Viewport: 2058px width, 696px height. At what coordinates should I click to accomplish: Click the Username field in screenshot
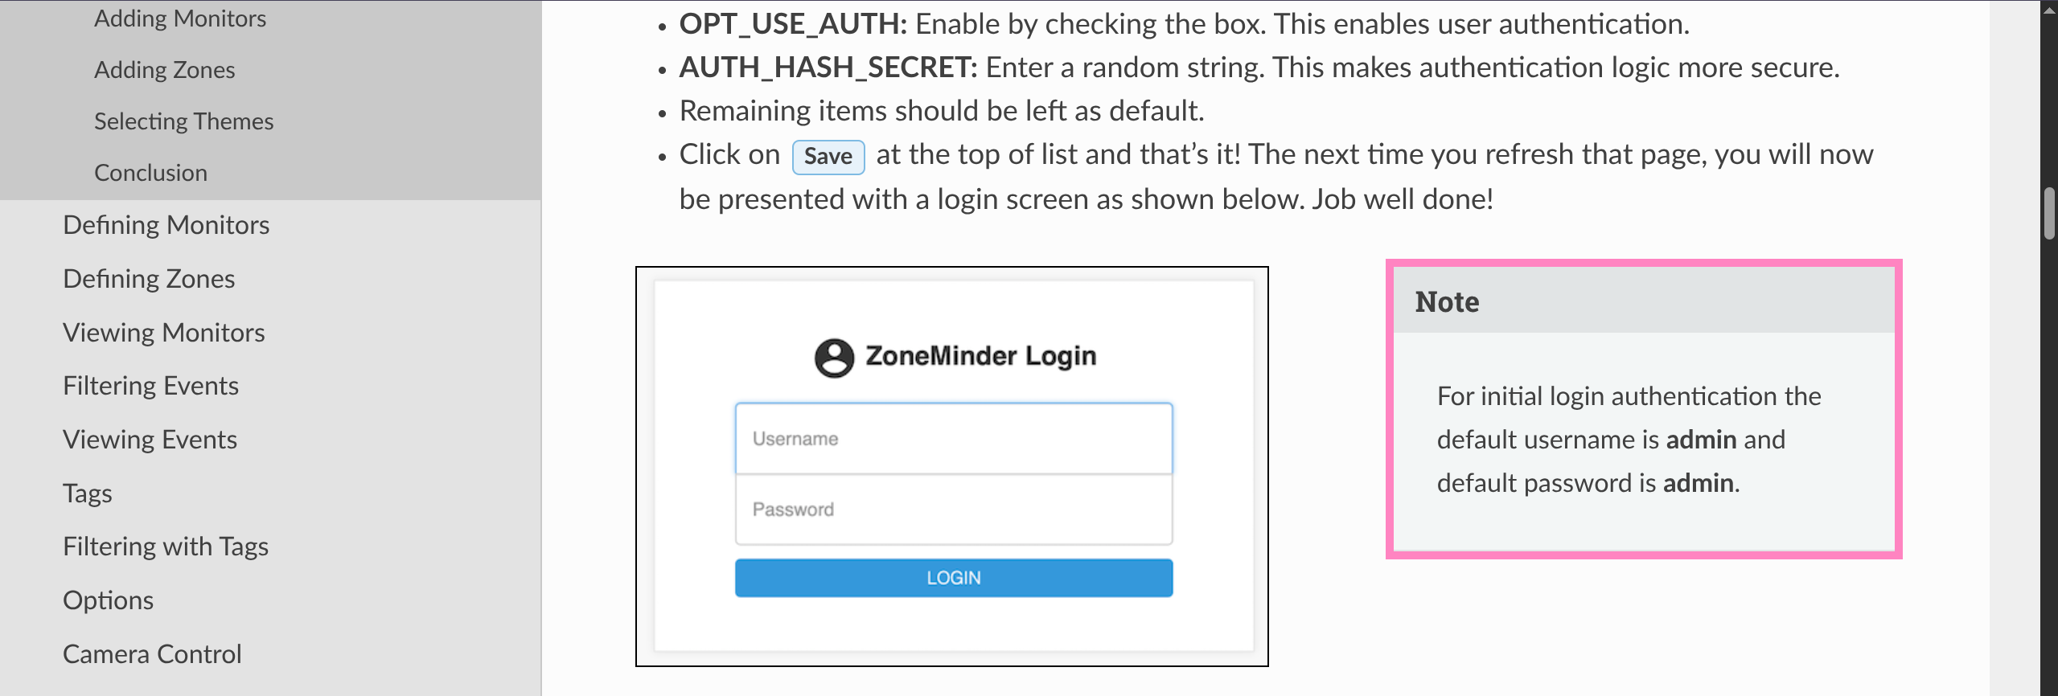[x=953, y=439]
